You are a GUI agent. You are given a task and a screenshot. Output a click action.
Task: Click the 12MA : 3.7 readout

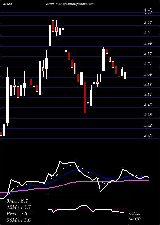(x=19, y=207)
